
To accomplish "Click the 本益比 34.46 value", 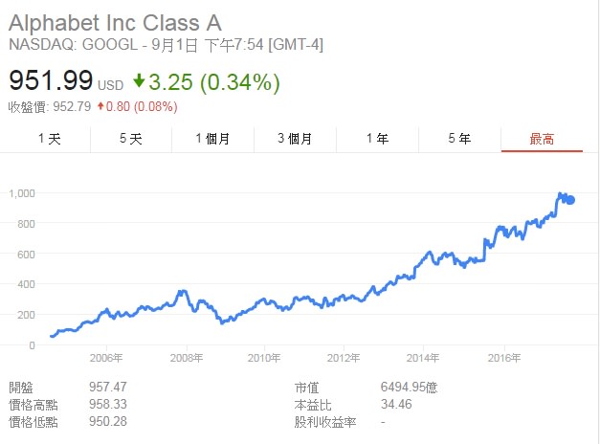I will pyautogui.click(x=396, y=404).
